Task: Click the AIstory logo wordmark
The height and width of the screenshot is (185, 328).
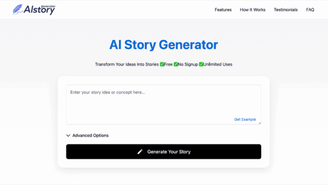Action: [39, 10]
